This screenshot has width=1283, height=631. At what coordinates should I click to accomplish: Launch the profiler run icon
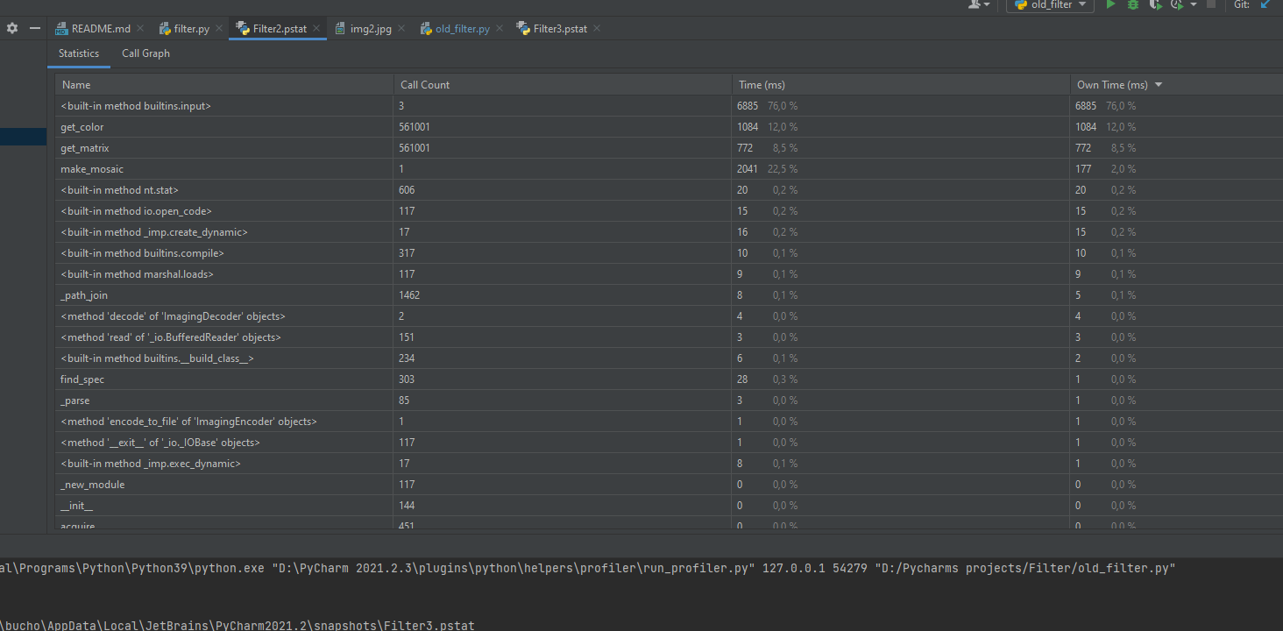pos(1177,4)
